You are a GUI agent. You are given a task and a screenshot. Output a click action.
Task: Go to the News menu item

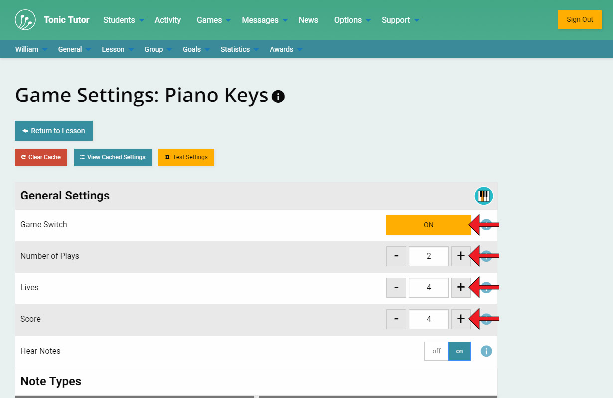[x=308, y=20]
